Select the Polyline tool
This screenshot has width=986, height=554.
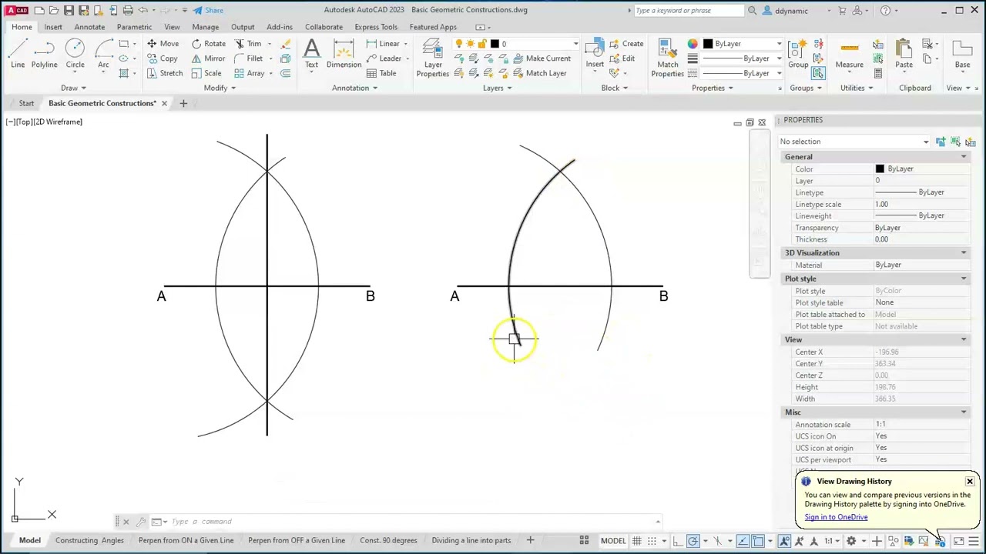[44, 54]
